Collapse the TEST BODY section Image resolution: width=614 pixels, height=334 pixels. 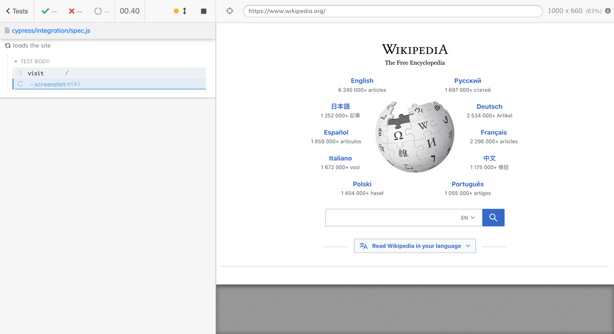(x=31, y=61)
